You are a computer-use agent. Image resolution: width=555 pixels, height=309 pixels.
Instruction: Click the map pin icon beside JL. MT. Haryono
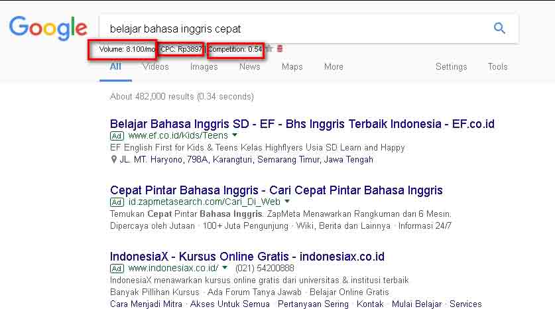pos(113,160)
